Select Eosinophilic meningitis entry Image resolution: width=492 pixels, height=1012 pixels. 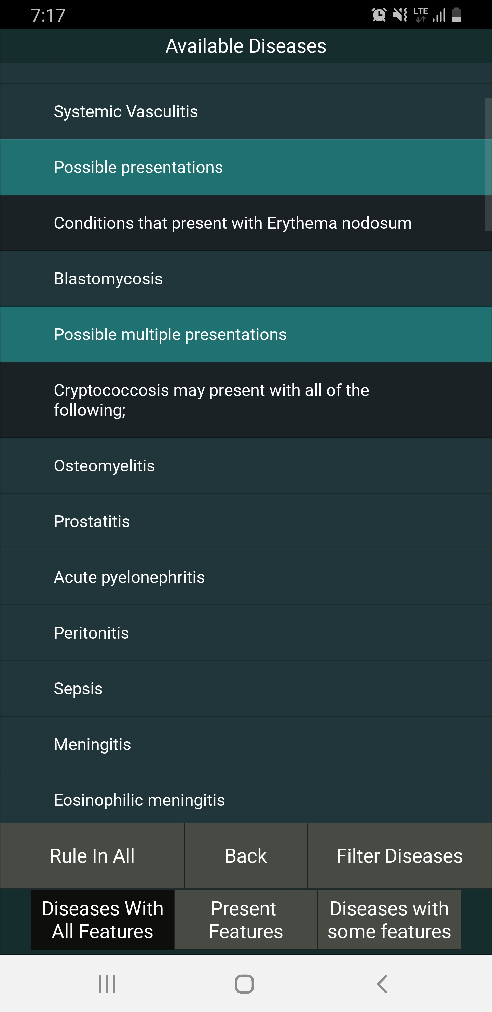[x=139, y=800]
